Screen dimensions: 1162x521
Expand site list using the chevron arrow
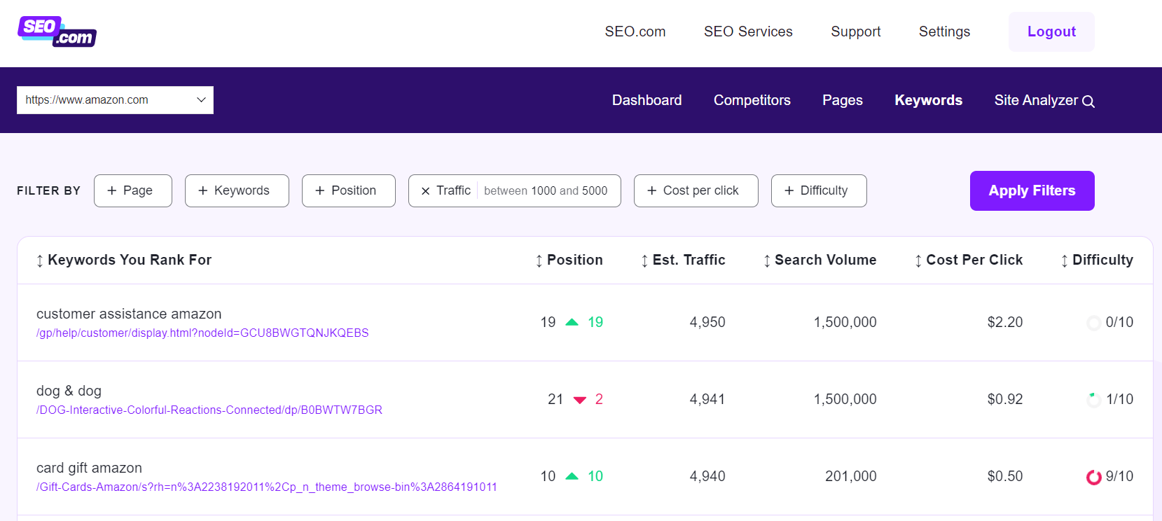(201, 100)
